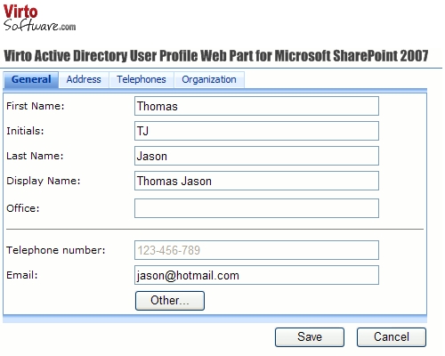The height and width of the screenshot is (356, 445).
Task: Save the user profile changes
Action: pyautogui.click(x=310, y=337)
